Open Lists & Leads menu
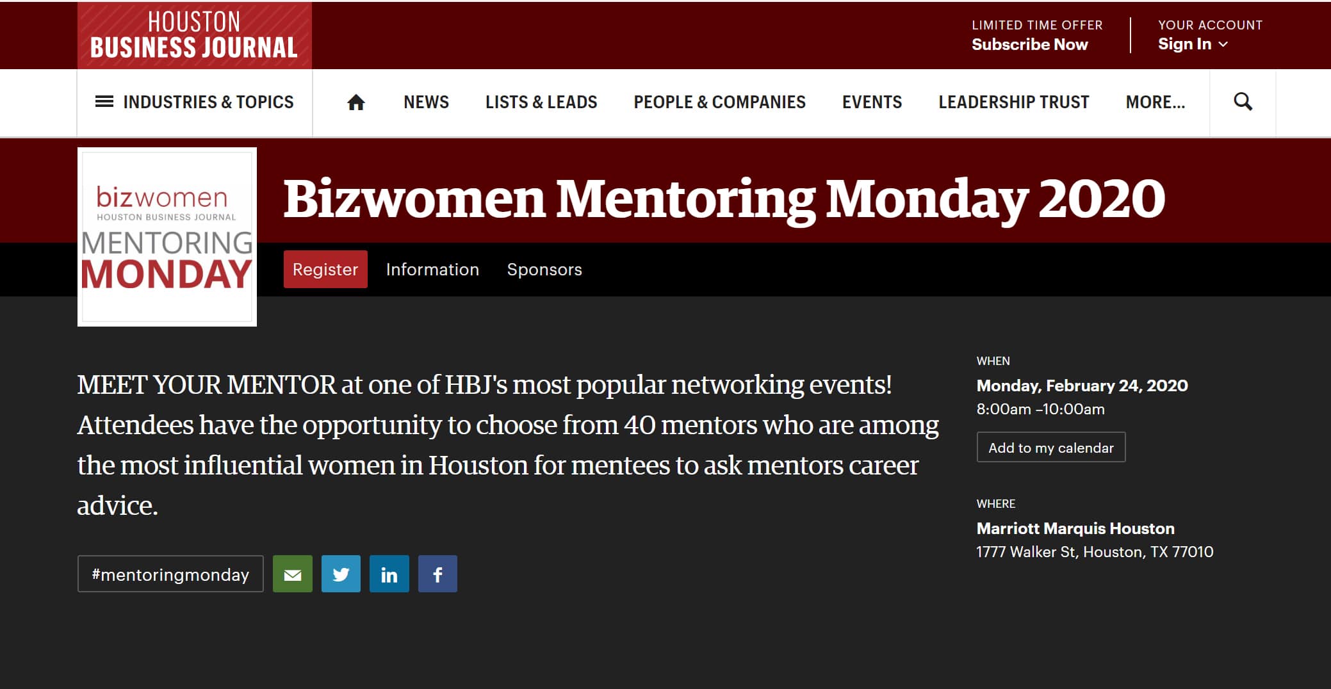This screenshot has width=1331, height=689. [541, 102]
